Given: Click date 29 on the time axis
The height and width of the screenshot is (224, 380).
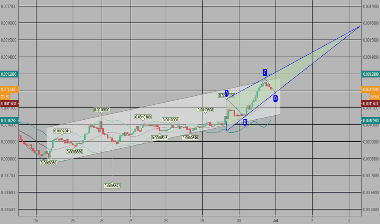Looking at the screenshot, I should (202, 221).
